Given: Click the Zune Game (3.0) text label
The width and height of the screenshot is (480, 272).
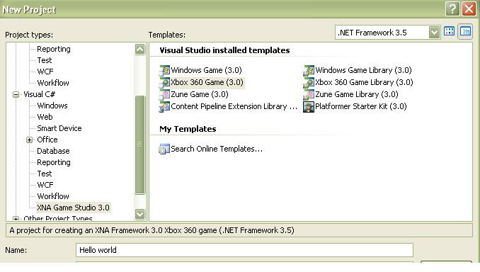Looking at the screenshot, I should [x=200, y=94].
